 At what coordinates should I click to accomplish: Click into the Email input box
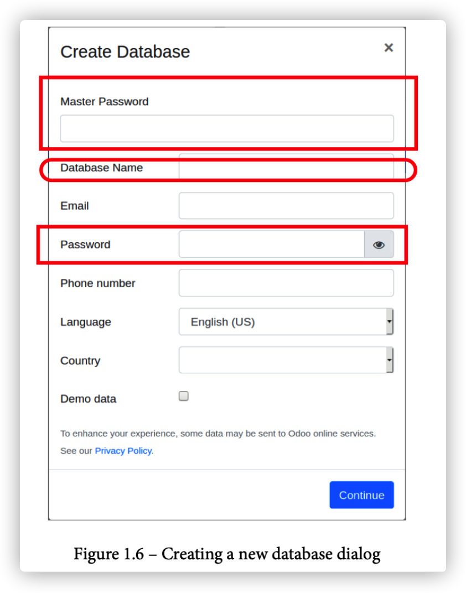pos(286,206)
